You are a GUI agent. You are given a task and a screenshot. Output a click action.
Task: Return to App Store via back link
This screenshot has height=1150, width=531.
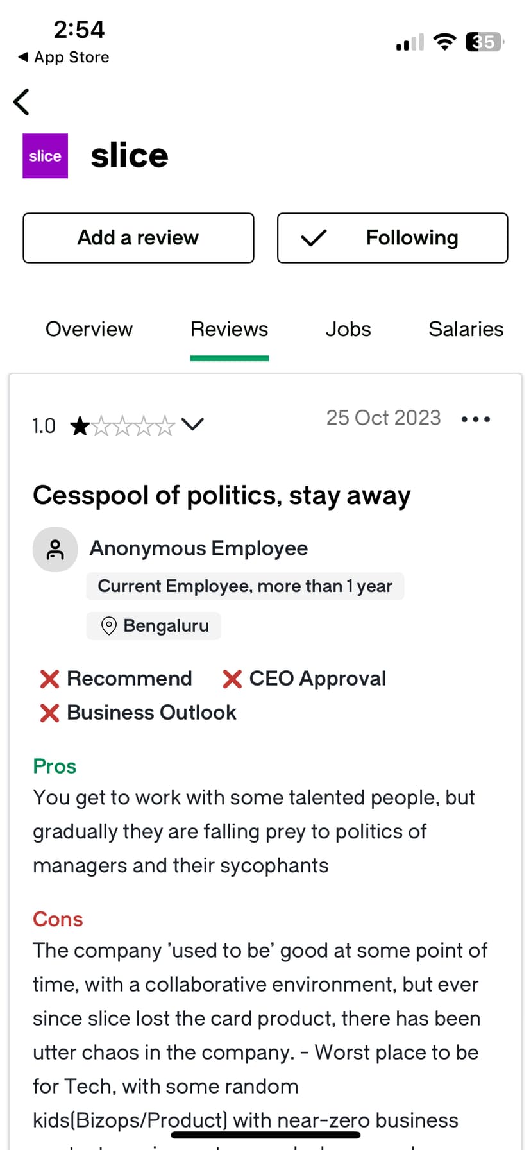pyautogui.click(x=64, y=57)
